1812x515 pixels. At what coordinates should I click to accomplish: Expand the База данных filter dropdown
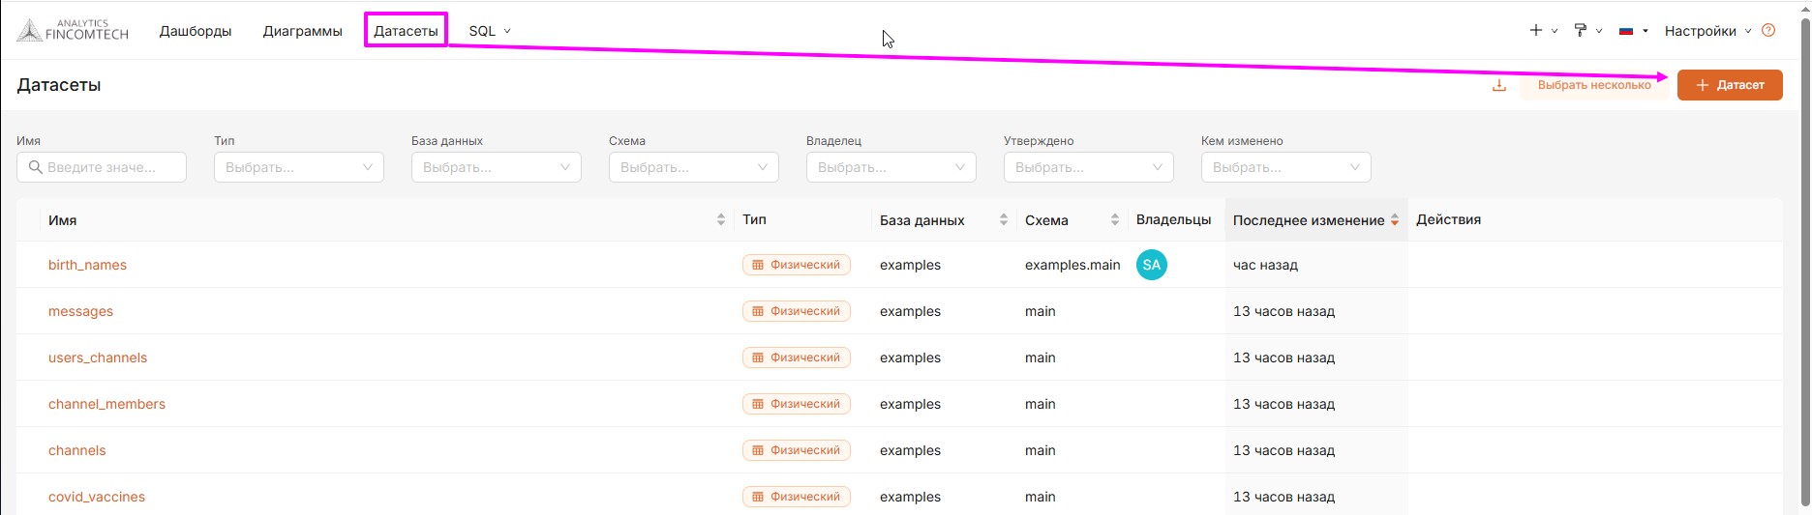coord(496,167)
